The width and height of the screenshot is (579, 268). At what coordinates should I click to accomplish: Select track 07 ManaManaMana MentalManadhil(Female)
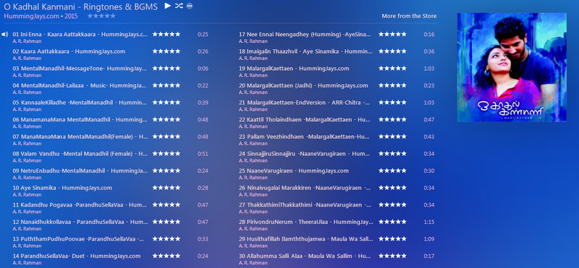(80, 137)
